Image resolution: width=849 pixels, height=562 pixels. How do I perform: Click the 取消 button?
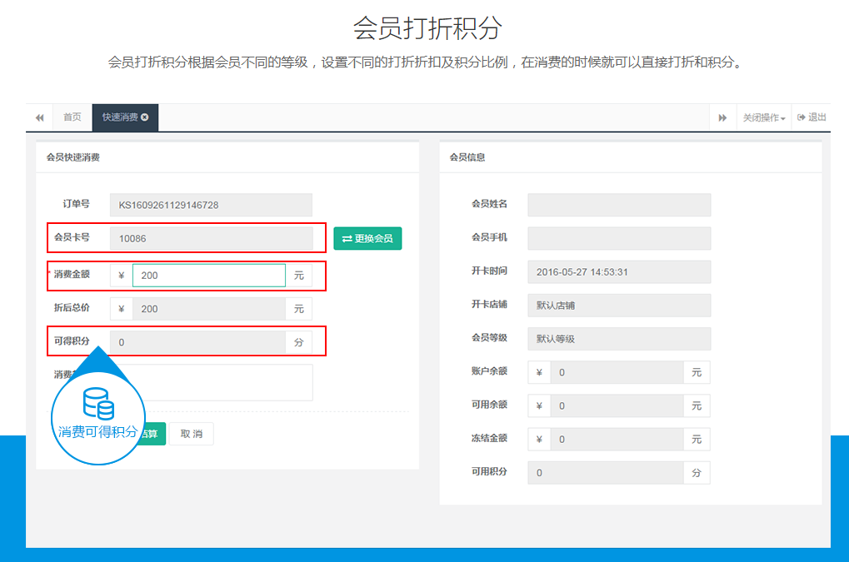point(192,433)
